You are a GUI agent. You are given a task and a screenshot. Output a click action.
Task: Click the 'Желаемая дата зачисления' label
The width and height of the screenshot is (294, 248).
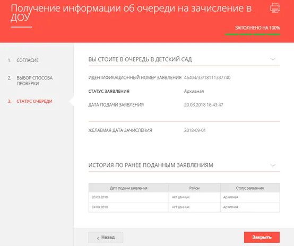tap(120, 130)
